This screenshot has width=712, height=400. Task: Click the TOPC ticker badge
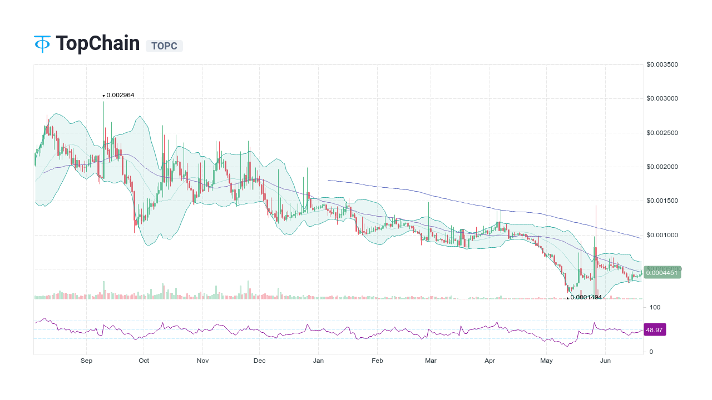(164, 46)
